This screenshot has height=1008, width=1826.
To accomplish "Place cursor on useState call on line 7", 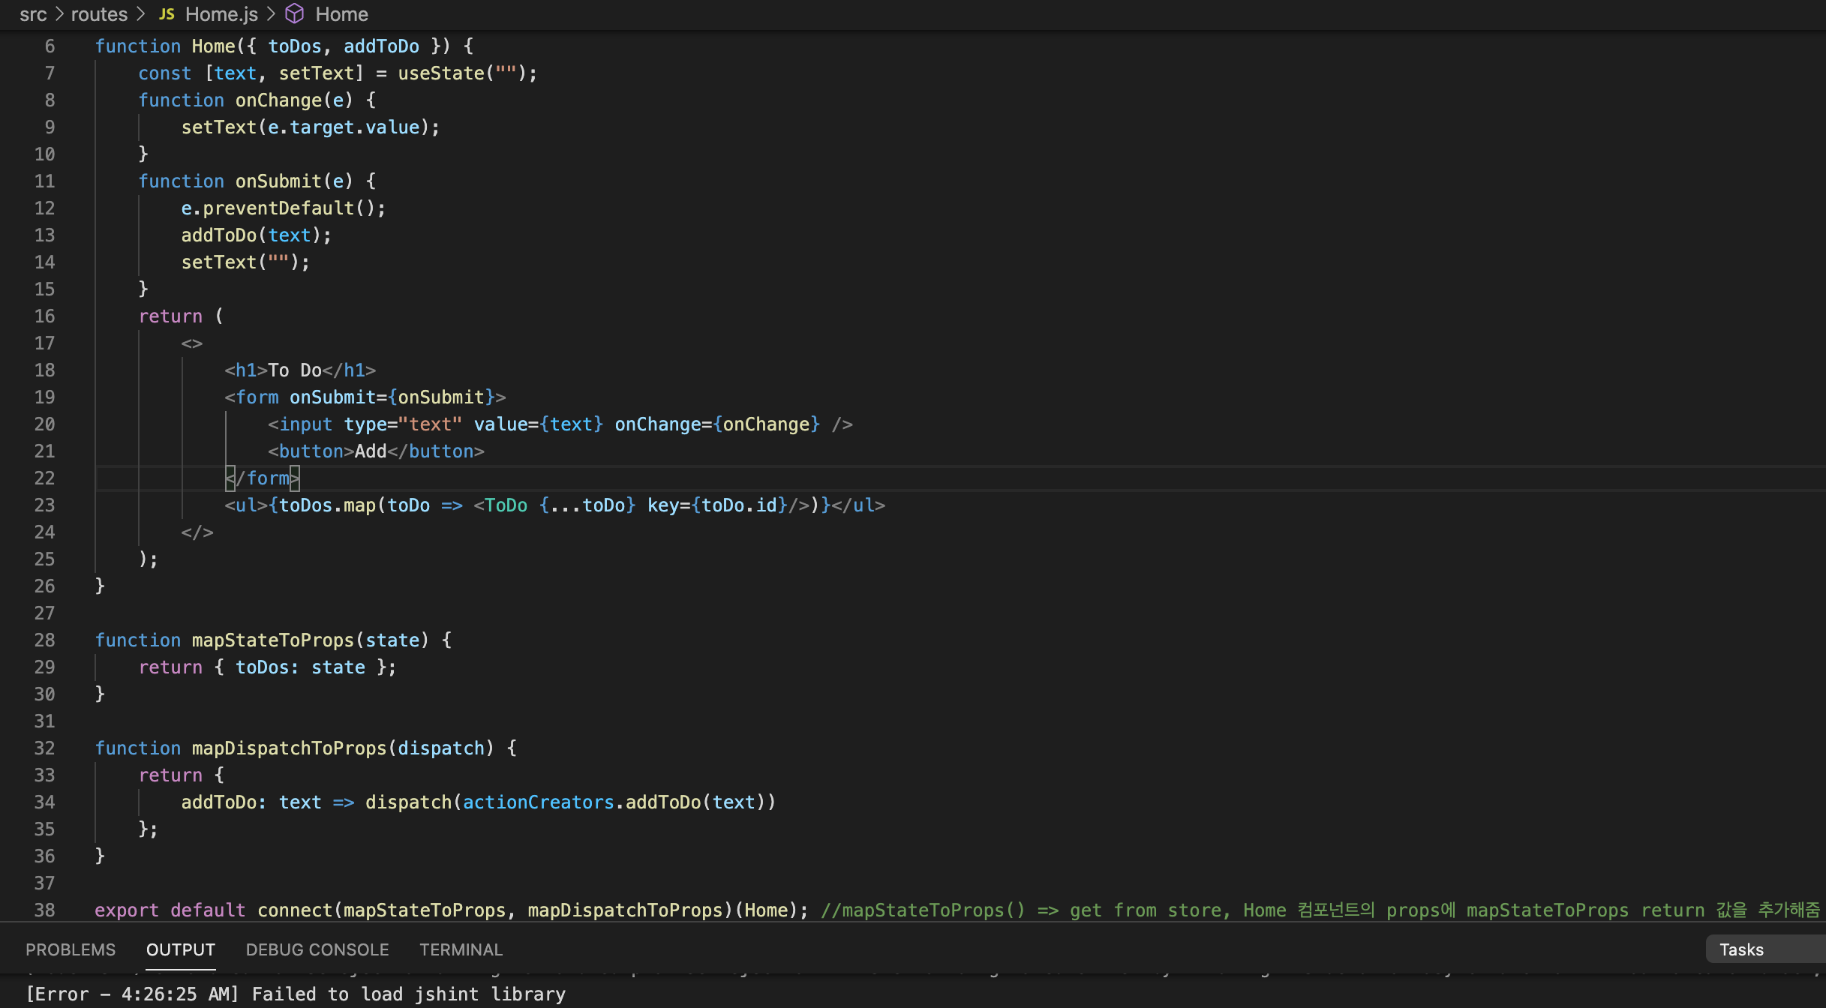I will (x=441, y=73).
